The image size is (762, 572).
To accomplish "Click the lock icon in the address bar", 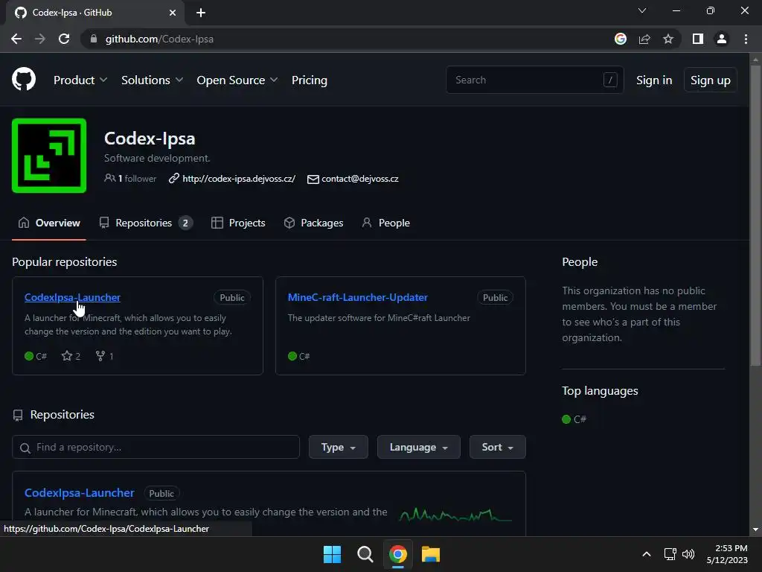I will (x=93, y=39).
